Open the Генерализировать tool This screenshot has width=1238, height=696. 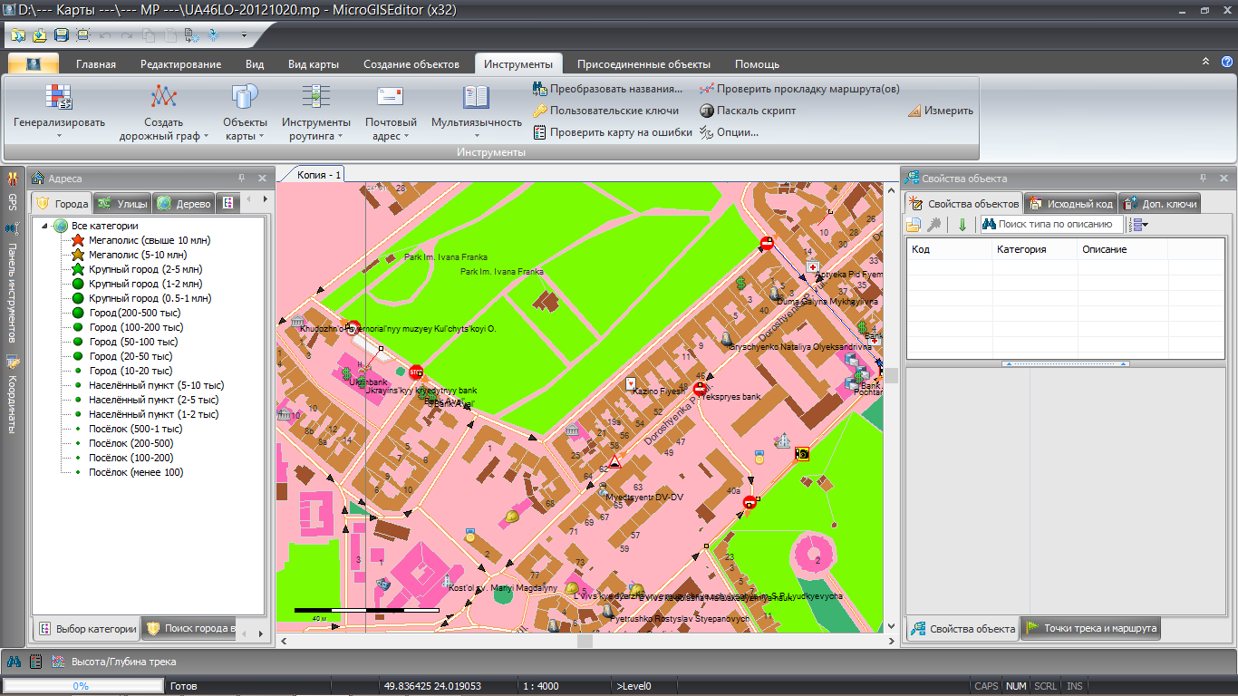tap(59, 97)
